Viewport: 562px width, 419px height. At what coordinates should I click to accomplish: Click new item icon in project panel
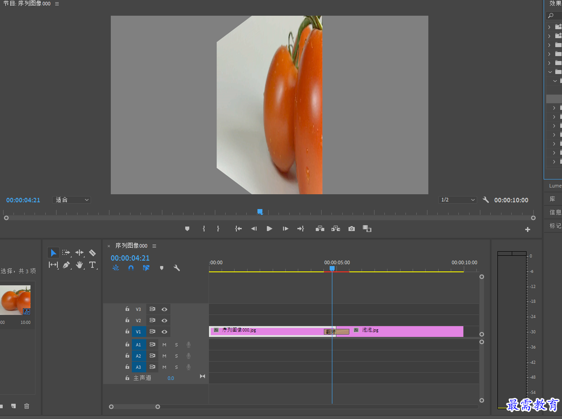coord(13,406)
